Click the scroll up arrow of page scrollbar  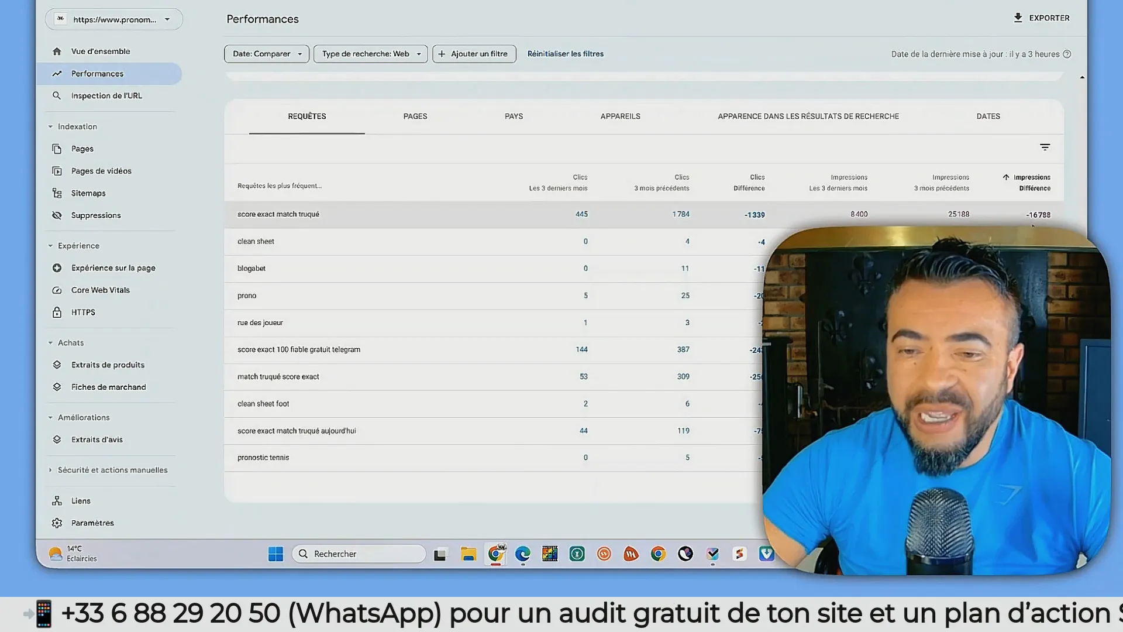click(x=1082, y=77)
